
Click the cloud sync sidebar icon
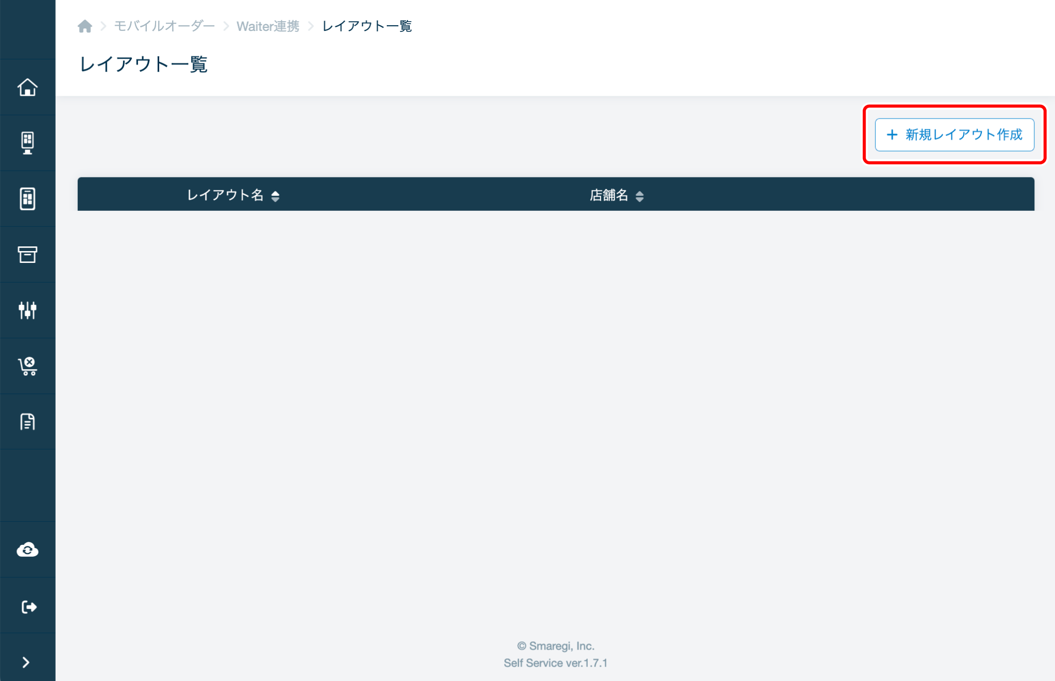click(27, 550)
